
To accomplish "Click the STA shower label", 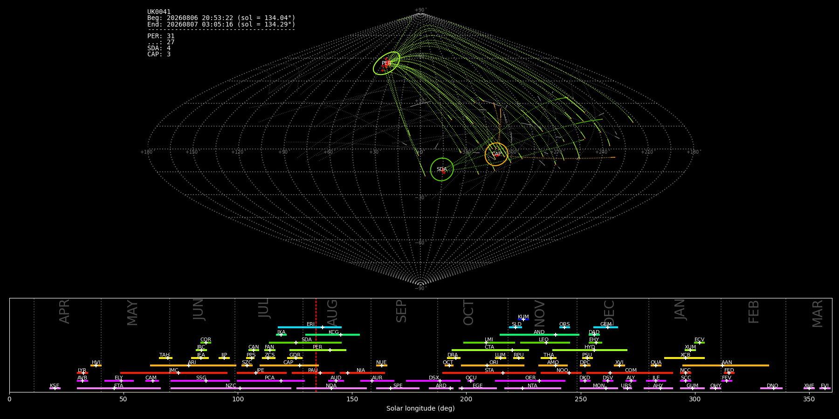I will click(489, 371).
